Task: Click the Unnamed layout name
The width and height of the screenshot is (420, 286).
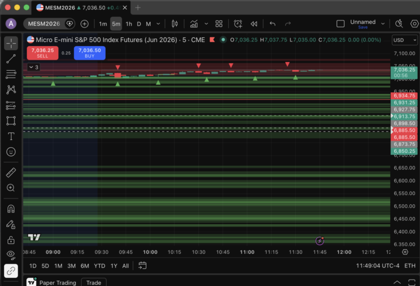Action: click(x=363, y=22)
